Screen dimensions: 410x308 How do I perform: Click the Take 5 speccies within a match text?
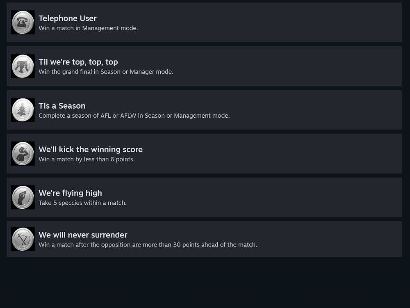coord(82,203)
